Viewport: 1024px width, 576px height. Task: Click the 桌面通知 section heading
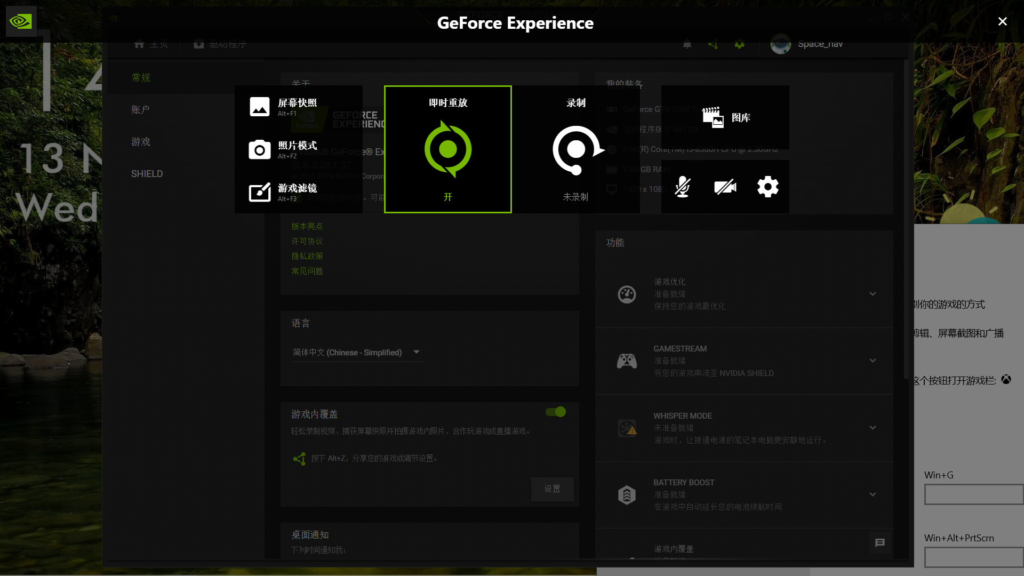tap(310, 535)
